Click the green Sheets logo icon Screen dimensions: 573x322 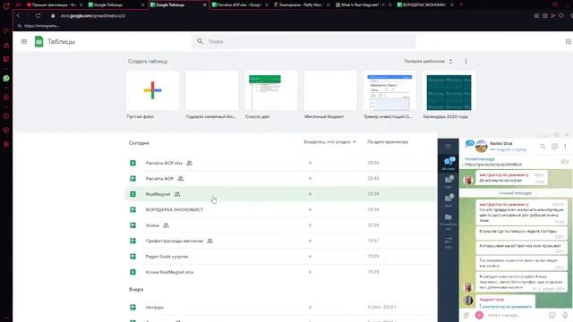[x=38, y=42]
